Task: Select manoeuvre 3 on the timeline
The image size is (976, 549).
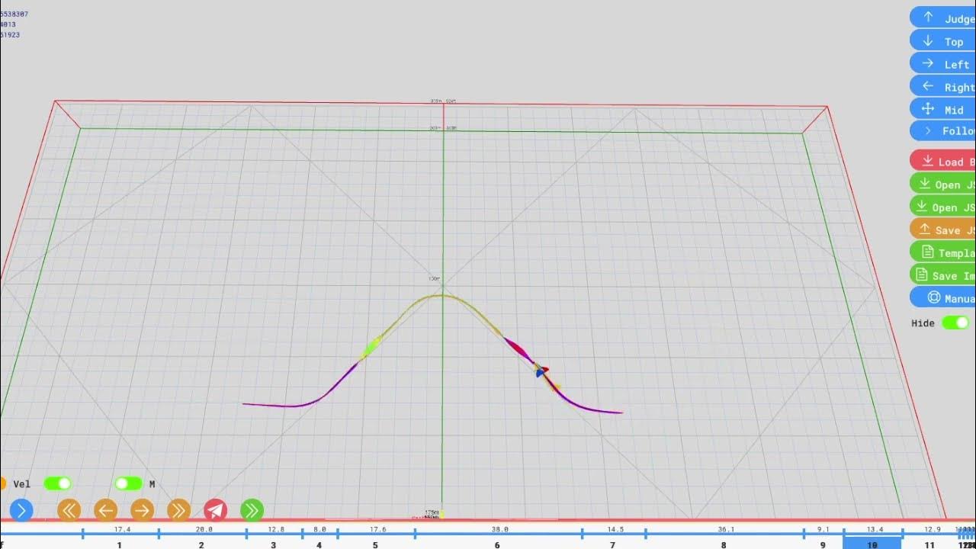Action: click(274, 544)
